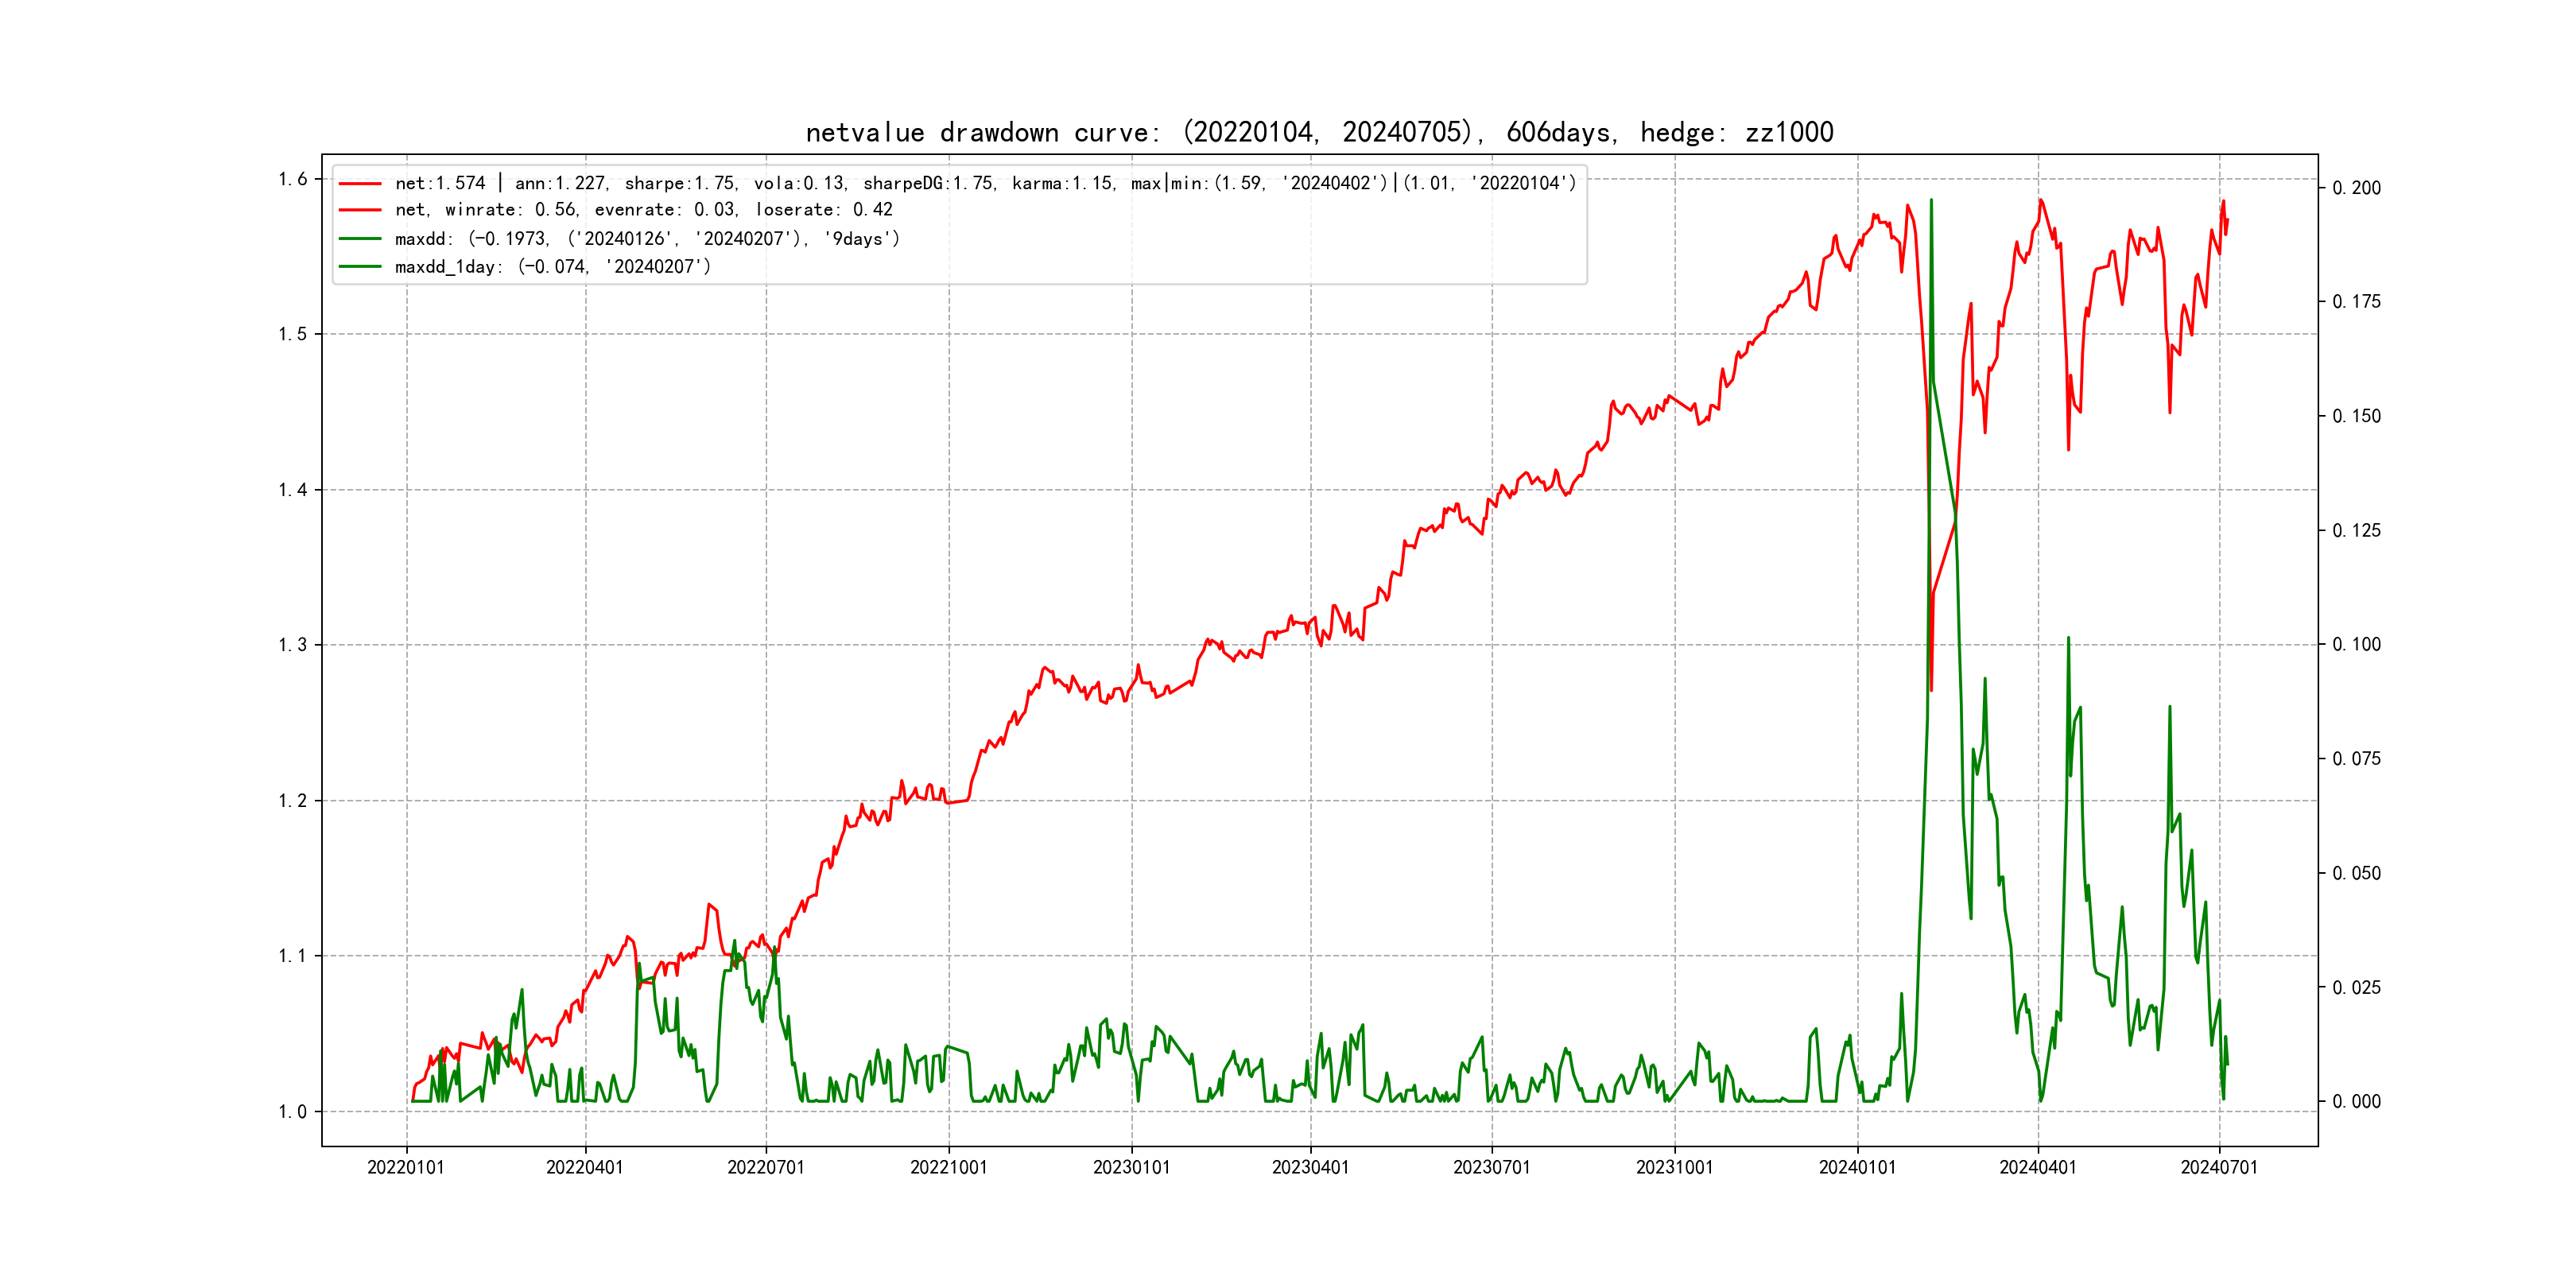Click the x-axis label 20220101
This screenshot has width=2576, height=1288.
406,1167
